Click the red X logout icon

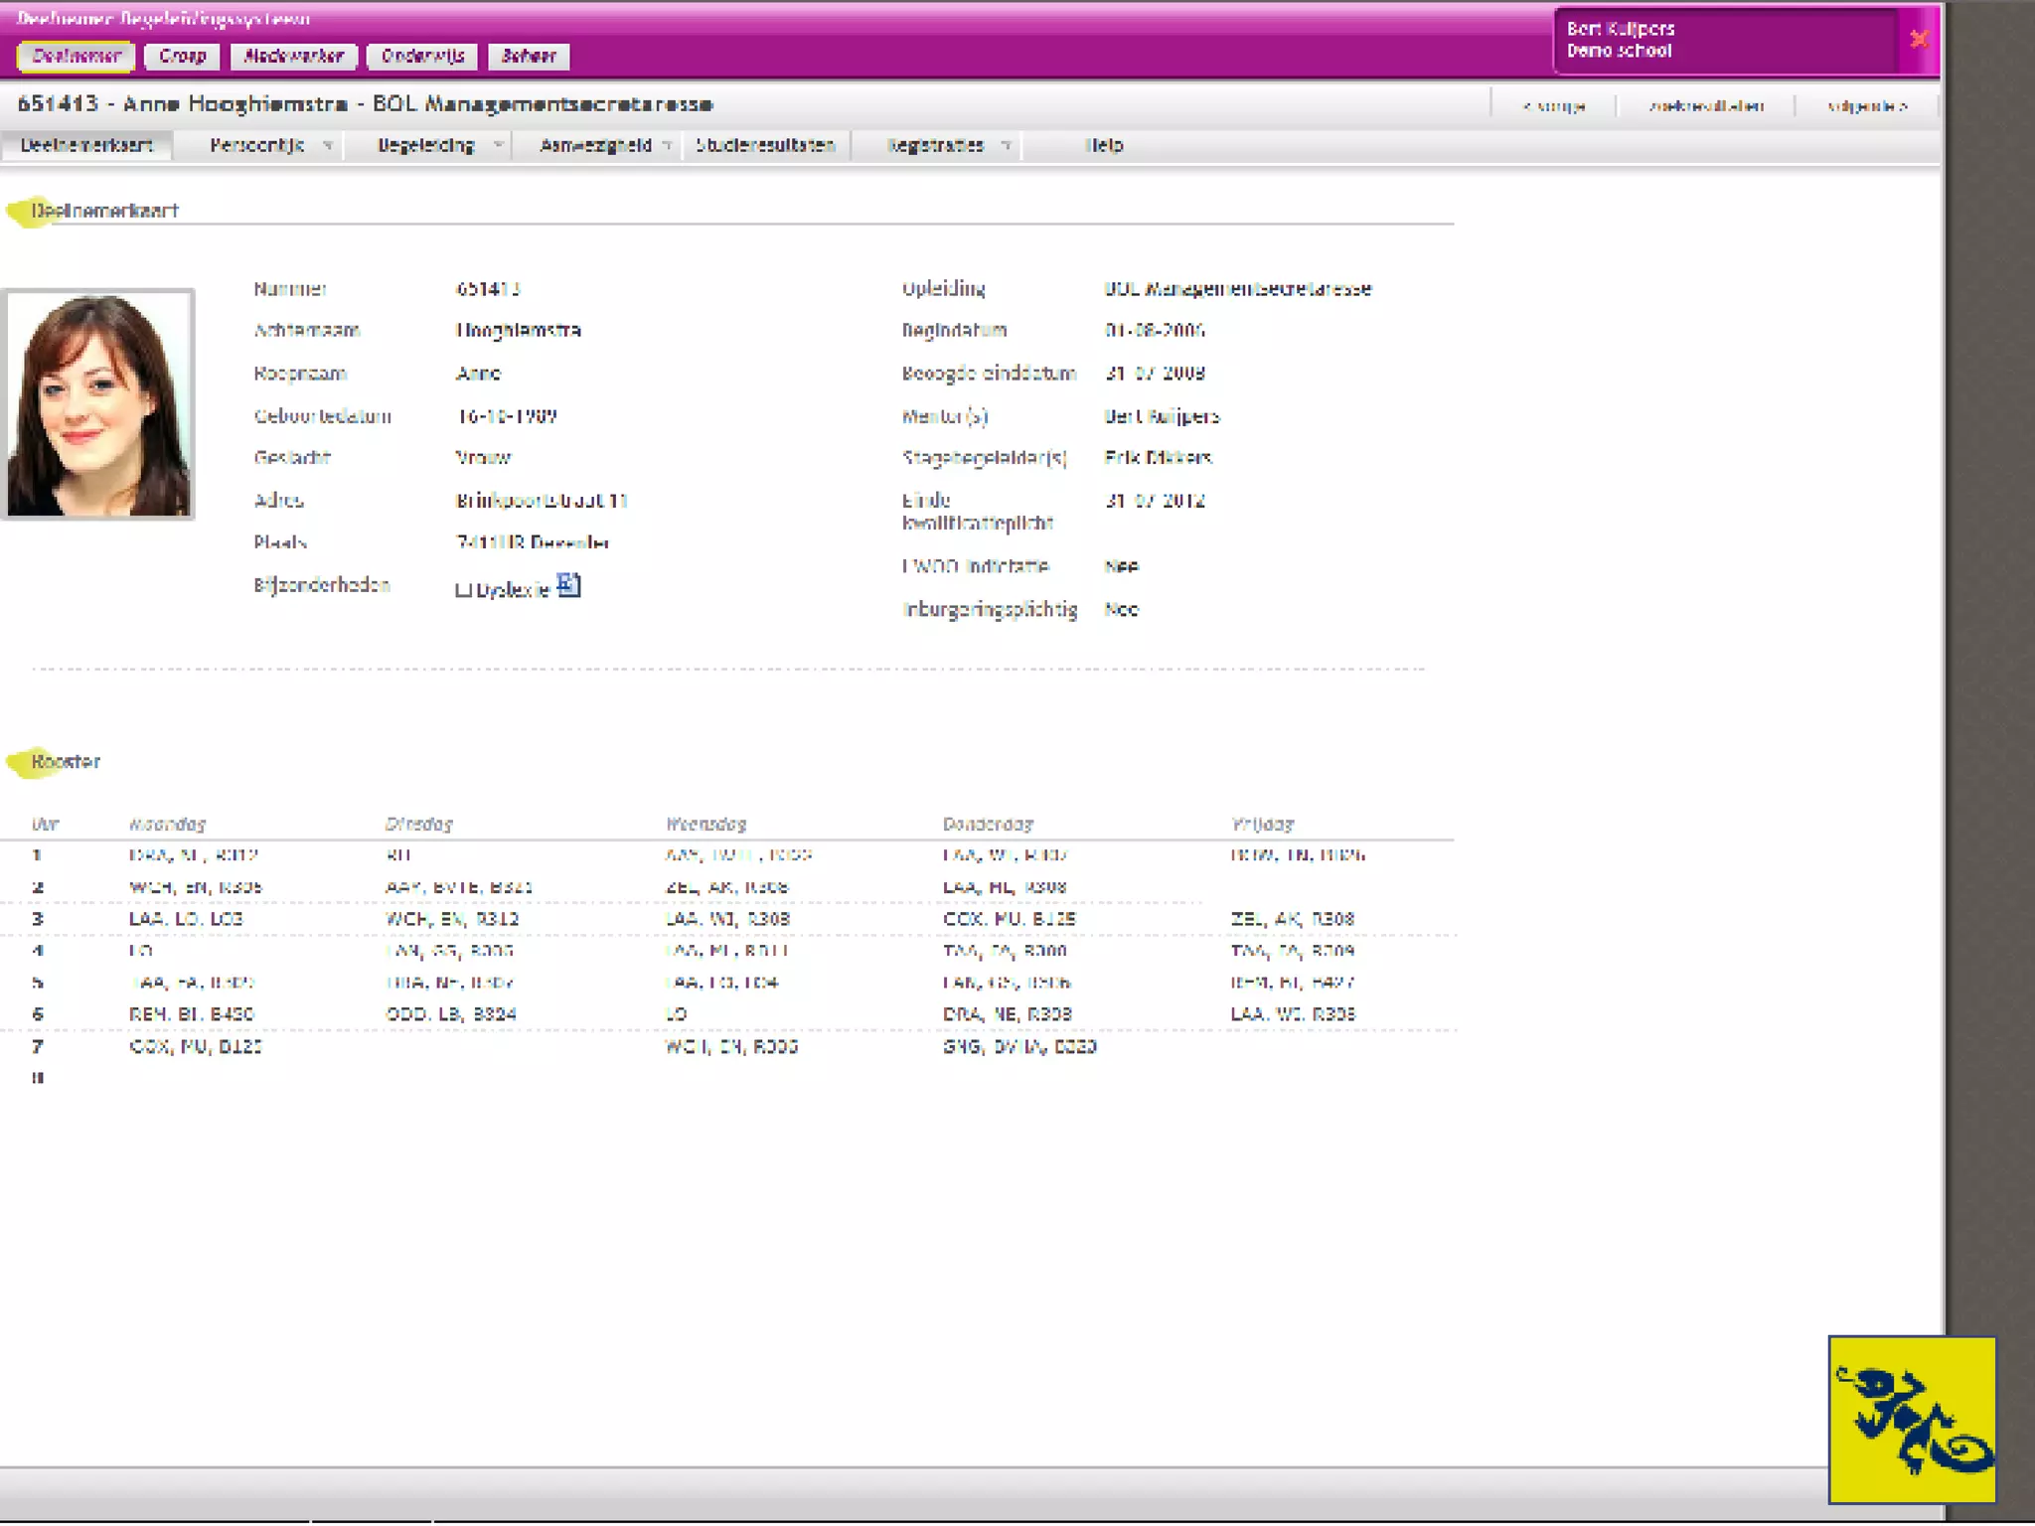pos(1919,39)
